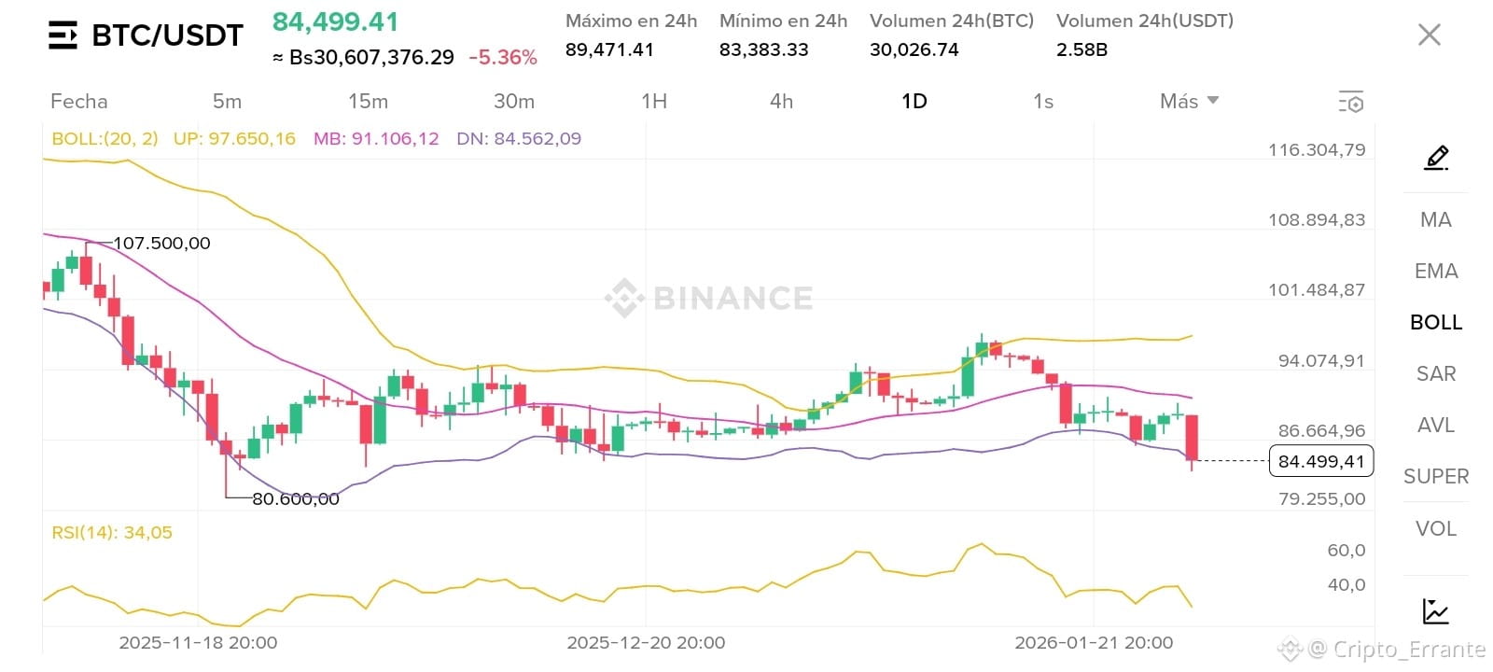Click the 79.255,00 price axis label

1321,498
